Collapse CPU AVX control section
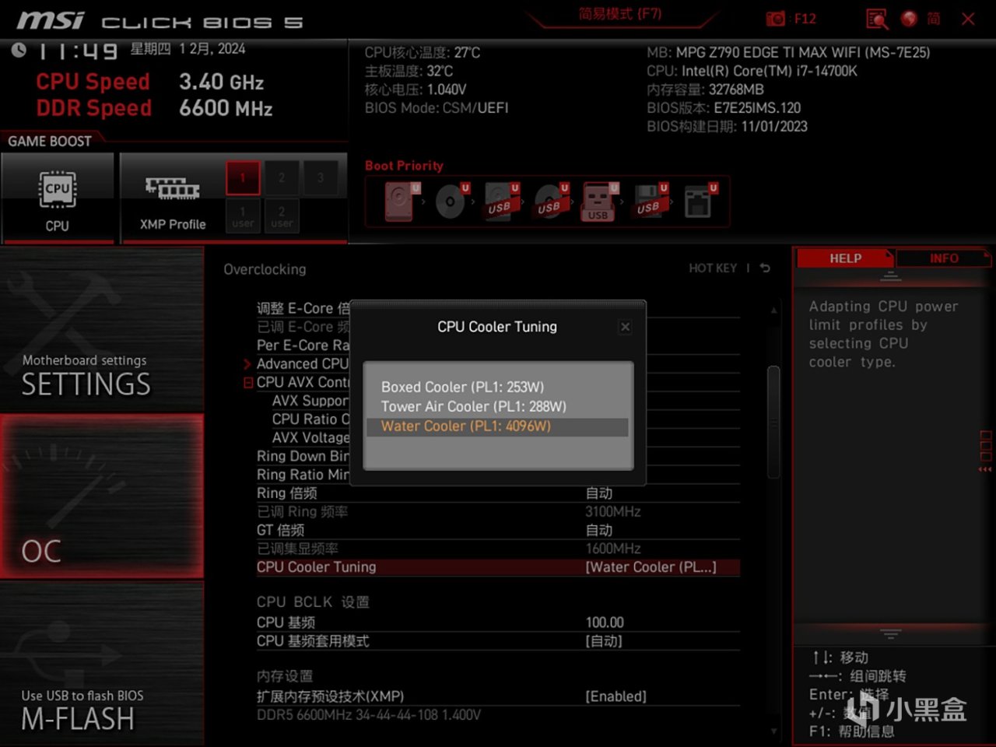Screen dimensions: 996x747 tap(247, 382)
